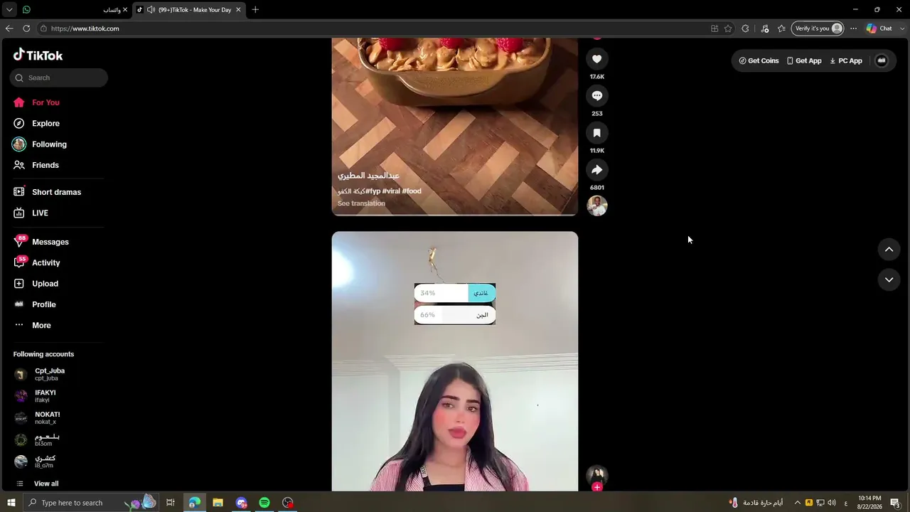Open the Get Coins page
This screenshot has width=910, height=512.
pyautogui.click(x=759, y=61)
